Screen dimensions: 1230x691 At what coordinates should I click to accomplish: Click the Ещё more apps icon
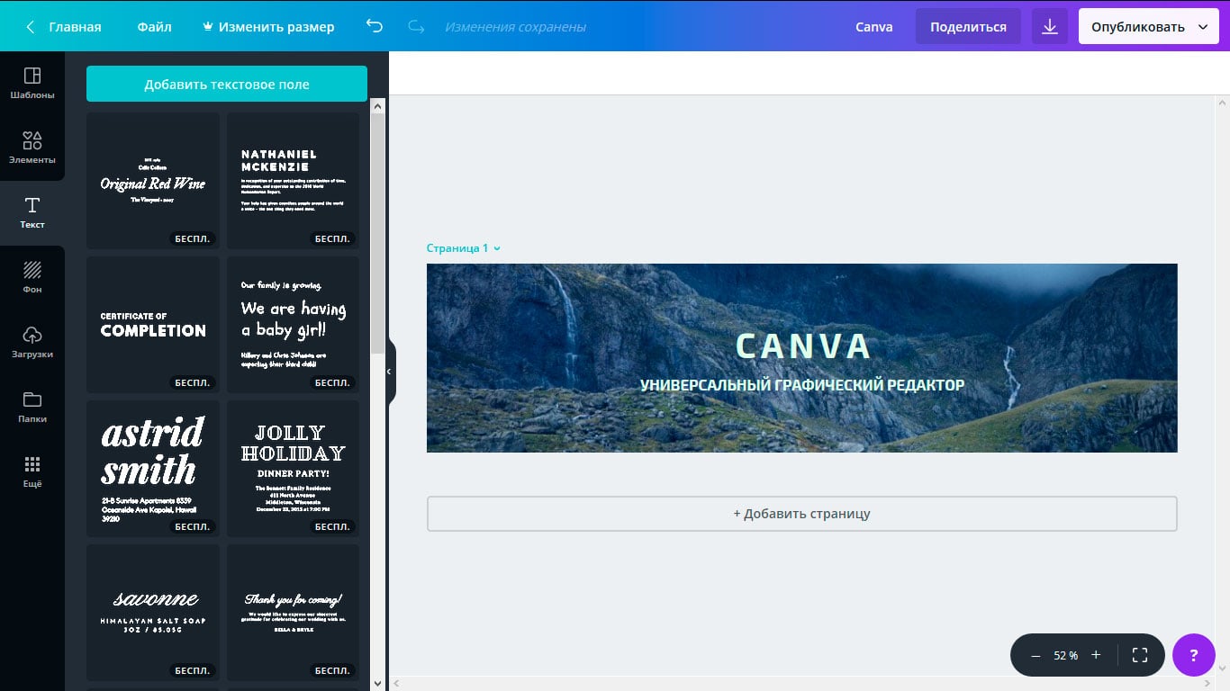[x=32, y=471]
